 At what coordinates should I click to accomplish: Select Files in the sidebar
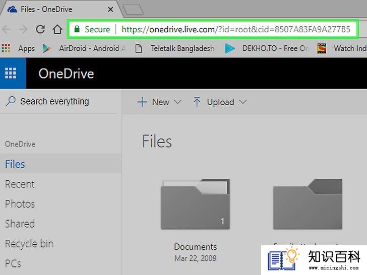(x=60, y=164)
